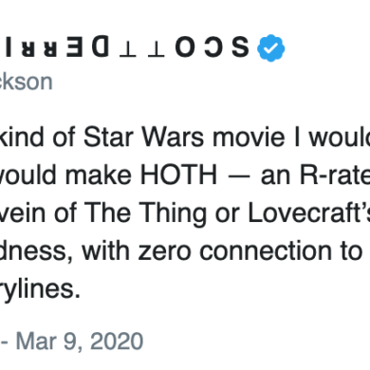
Task: Open the "Mar 9, 2020" timestamp link
Action: [80, 342]
